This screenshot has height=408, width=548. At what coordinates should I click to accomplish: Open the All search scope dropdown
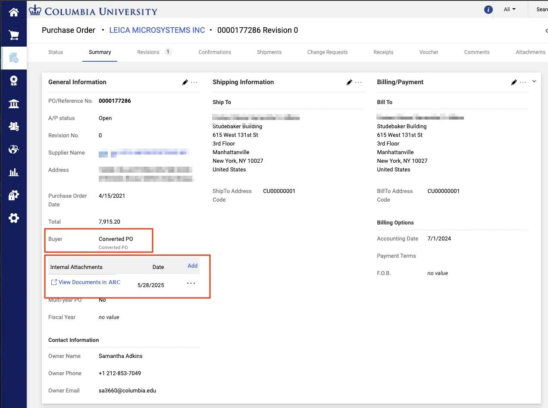pos(510,9)
